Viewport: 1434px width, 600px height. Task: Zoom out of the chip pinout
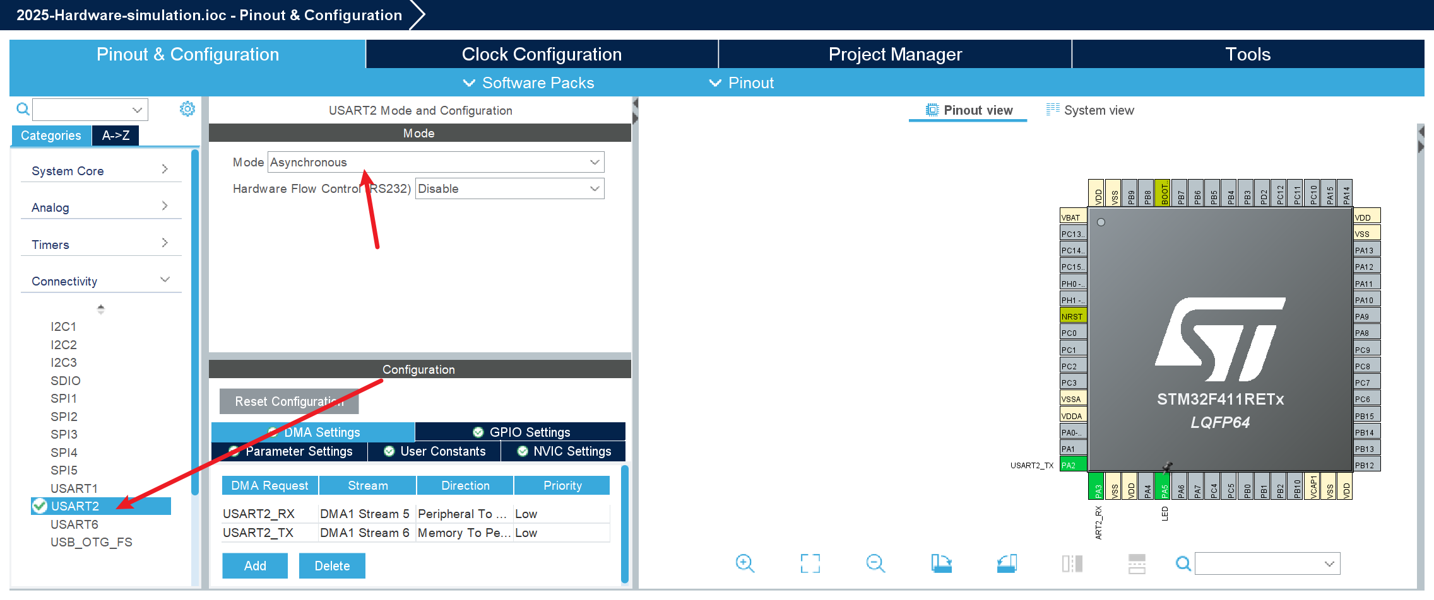875,563
